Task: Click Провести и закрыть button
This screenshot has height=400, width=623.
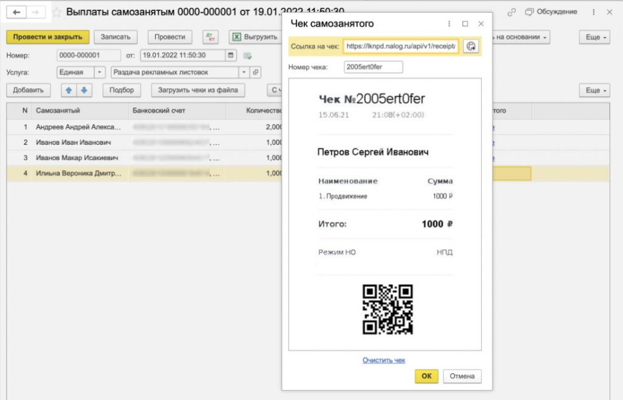Action: point(47,37)
